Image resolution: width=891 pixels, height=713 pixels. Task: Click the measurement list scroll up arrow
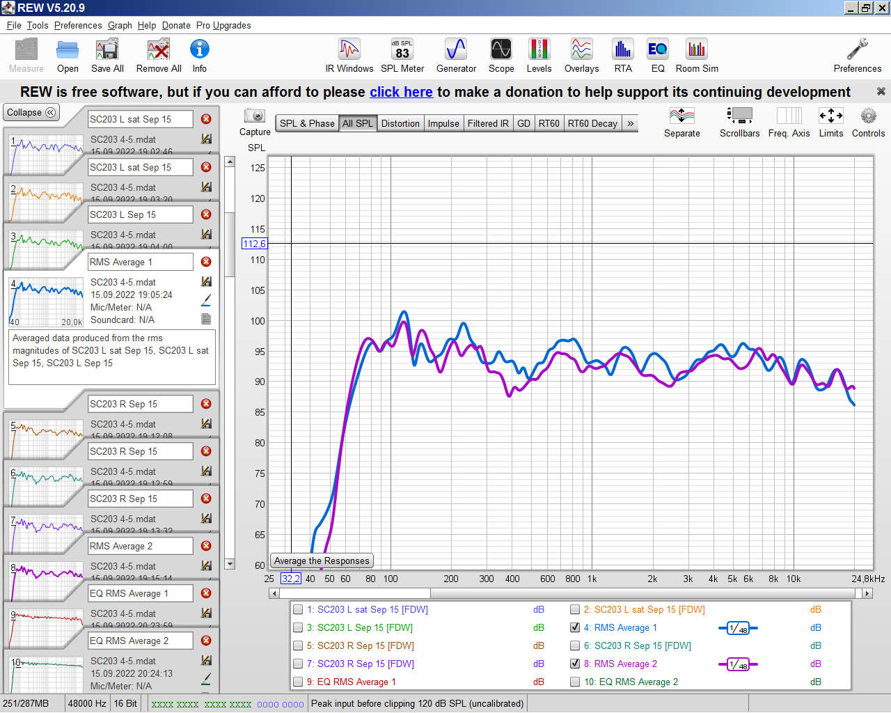tap(230, 162)
